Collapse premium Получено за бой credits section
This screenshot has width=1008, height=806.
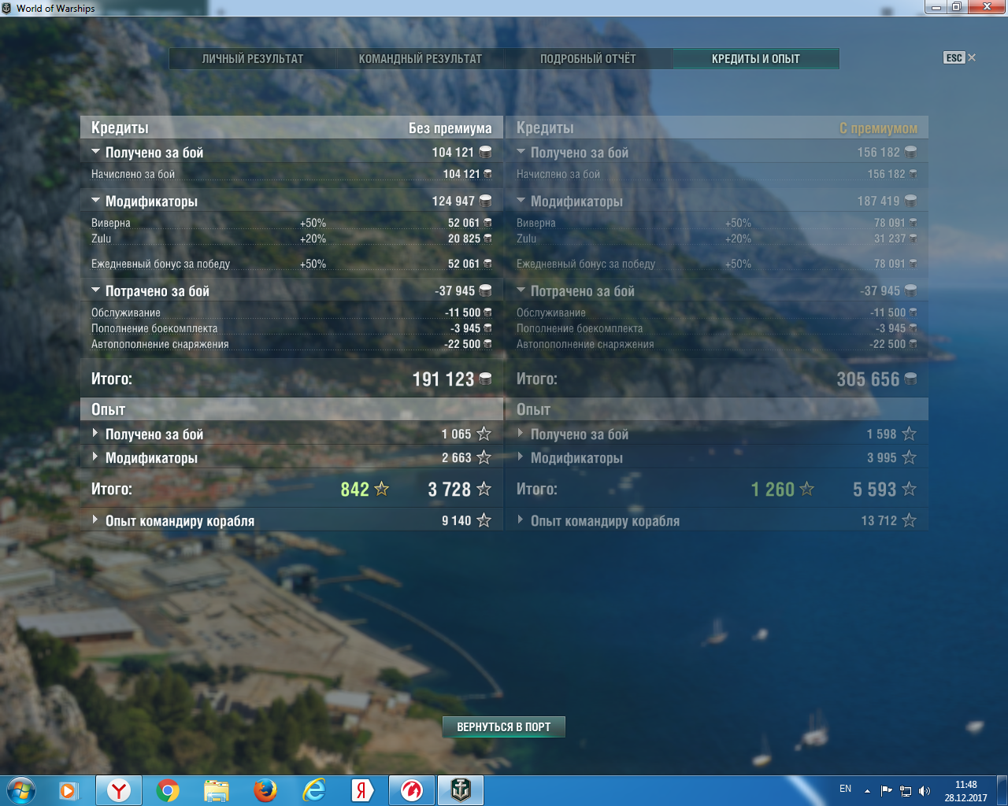[x=521, y=151]
